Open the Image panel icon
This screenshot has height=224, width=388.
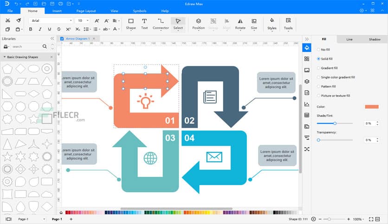(x=307, y=70)
